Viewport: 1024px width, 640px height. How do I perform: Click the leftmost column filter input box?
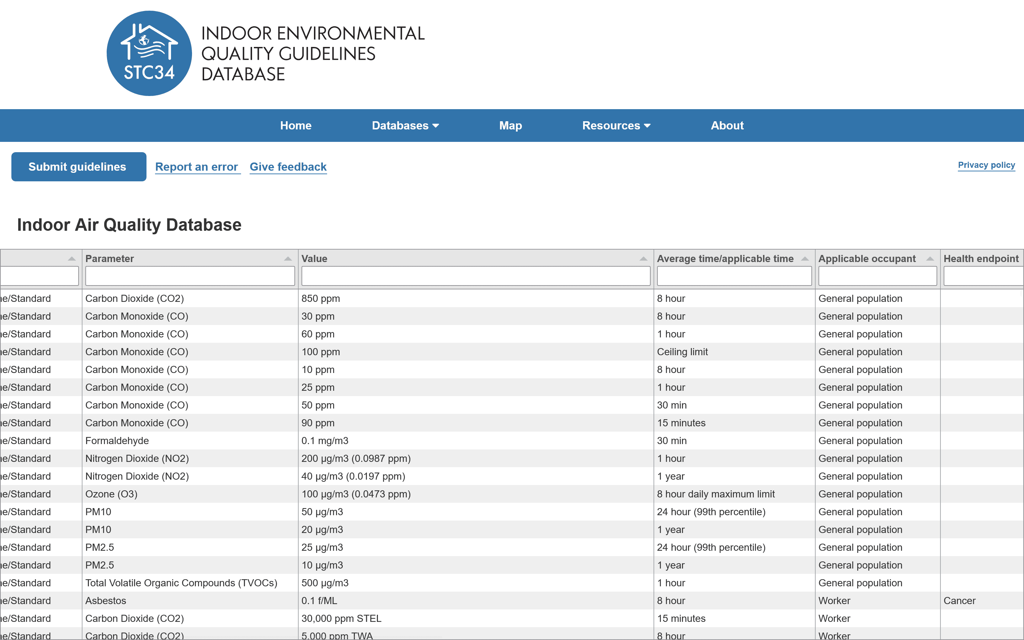click(39, 276)
